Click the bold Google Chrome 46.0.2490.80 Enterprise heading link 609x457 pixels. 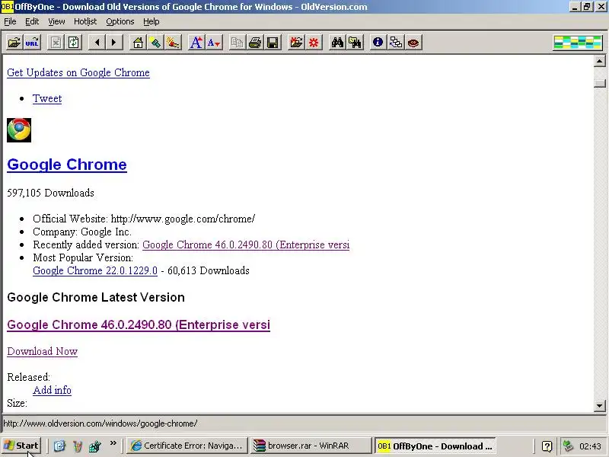139,325
